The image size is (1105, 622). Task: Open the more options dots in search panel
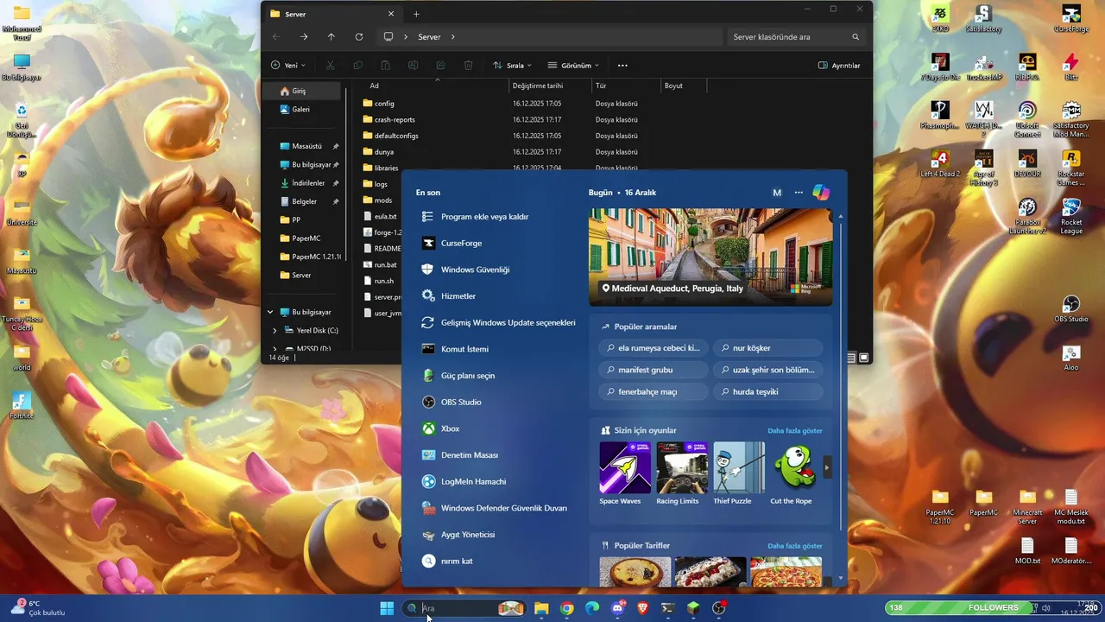pyautogui.click(x=799, y=193)
